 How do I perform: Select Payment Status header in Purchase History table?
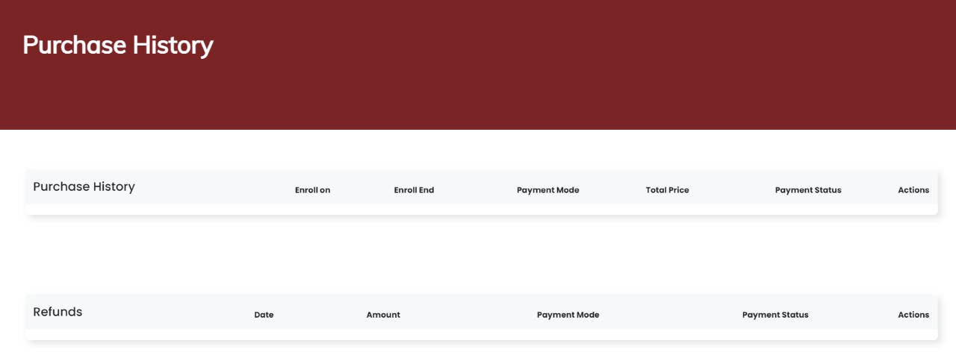pyautogui.click(x=808, y=190)
